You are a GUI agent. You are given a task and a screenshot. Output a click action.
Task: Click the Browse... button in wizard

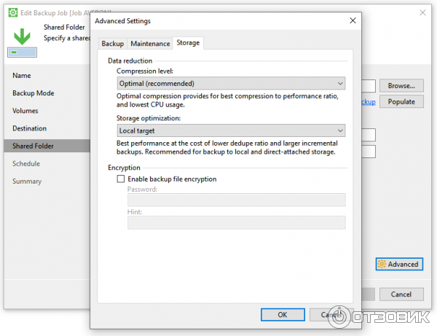(x=401, y=85)
